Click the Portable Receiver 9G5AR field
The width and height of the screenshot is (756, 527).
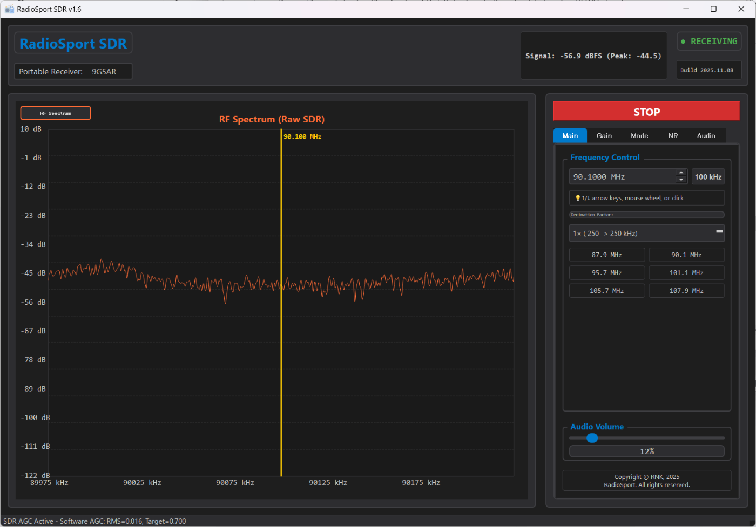[x=73, y=71]
